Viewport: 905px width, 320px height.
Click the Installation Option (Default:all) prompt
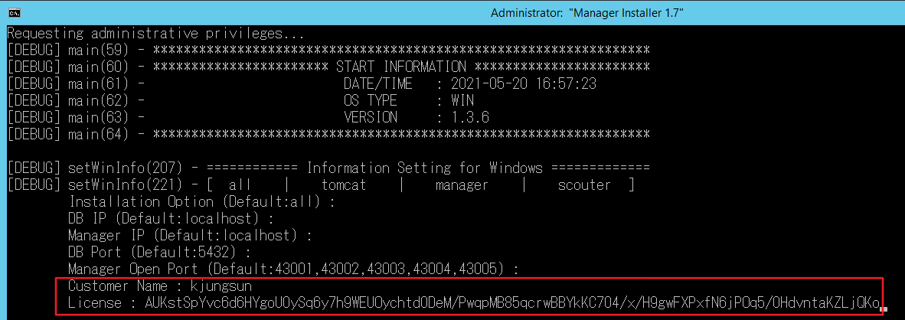point(202,202)
